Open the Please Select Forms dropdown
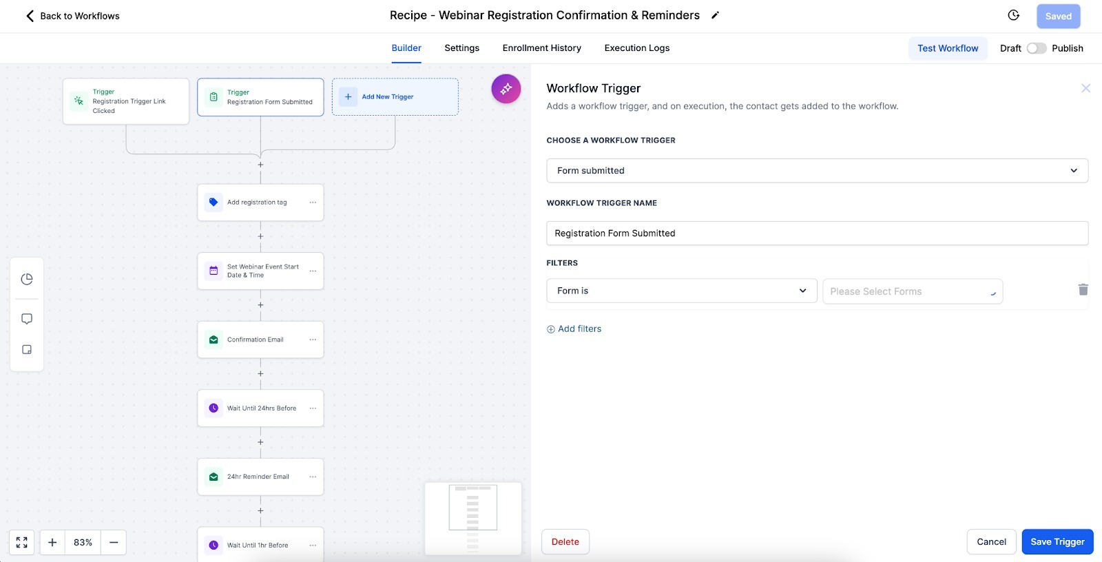The height and width of the screenshot is (562, 1102). pos(913,291)
